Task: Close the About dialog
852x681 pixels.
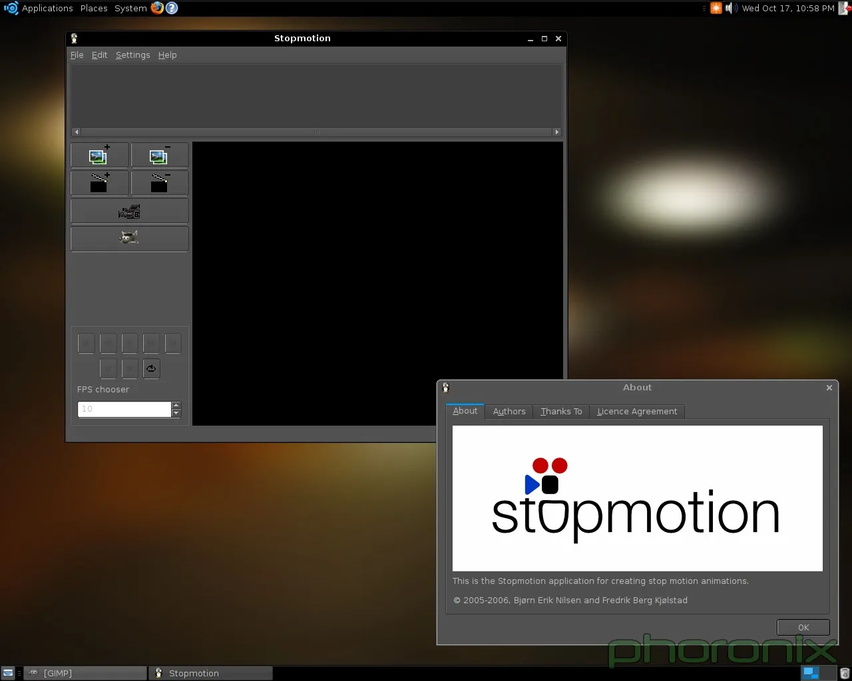Action: pyautogui.click(x=829, y=388)
